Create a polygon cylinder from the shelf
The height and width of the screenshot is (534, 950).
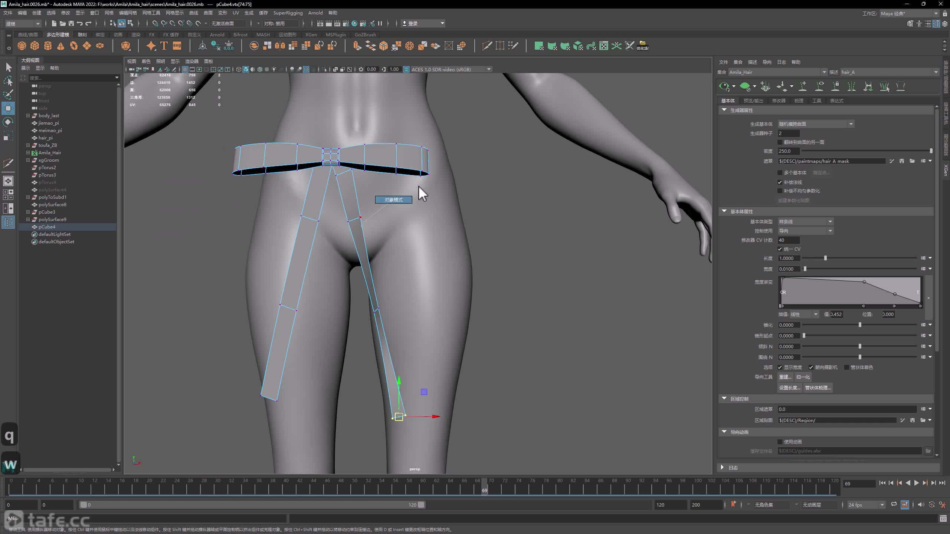coord(48,46)
